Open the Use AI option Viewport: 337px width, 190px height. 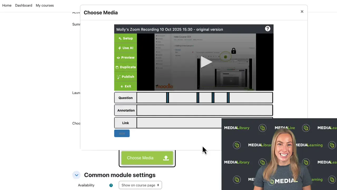pyautogui.click(x=126, y=48)
